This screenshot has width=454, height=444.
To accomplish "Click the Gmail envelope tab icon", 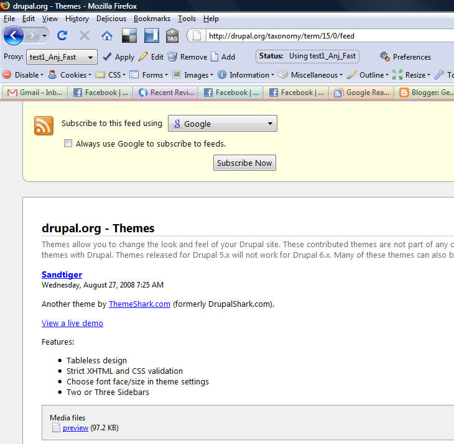I will (12, 93).
